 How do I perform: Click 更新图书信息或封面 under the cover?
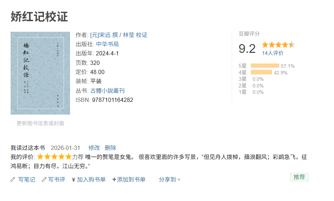pos(40,123)
